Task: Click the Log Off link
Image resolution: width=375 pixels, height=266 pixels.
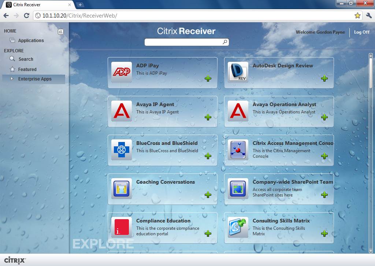Action: click(x=361, y=32)
